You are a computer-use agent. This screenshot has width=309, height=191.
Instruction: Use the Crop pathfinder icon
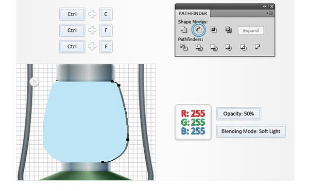[x=229, y=47]
